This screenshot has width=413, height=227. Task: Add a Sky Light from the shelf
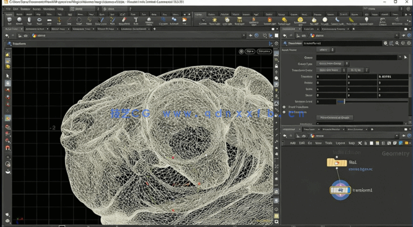314,21
